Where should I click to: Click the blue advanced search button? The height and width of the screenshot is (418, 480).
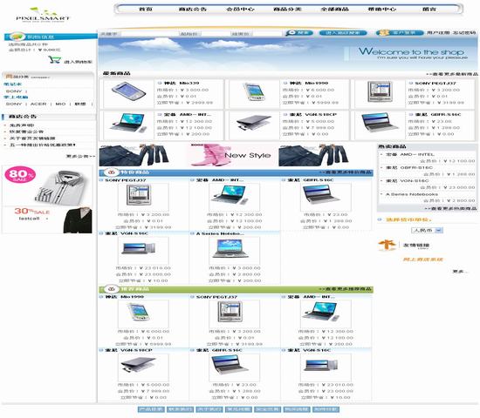point(343,33)
